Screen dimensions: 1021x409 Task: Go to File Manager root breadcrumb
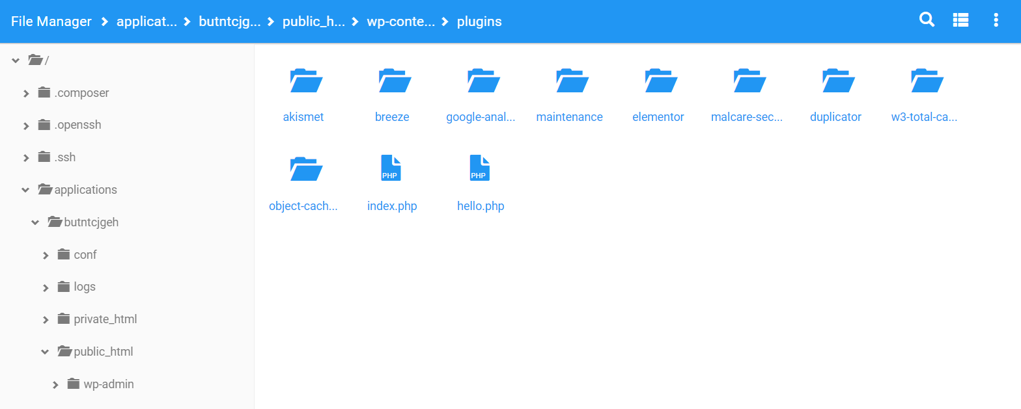[x=51, y=21]
